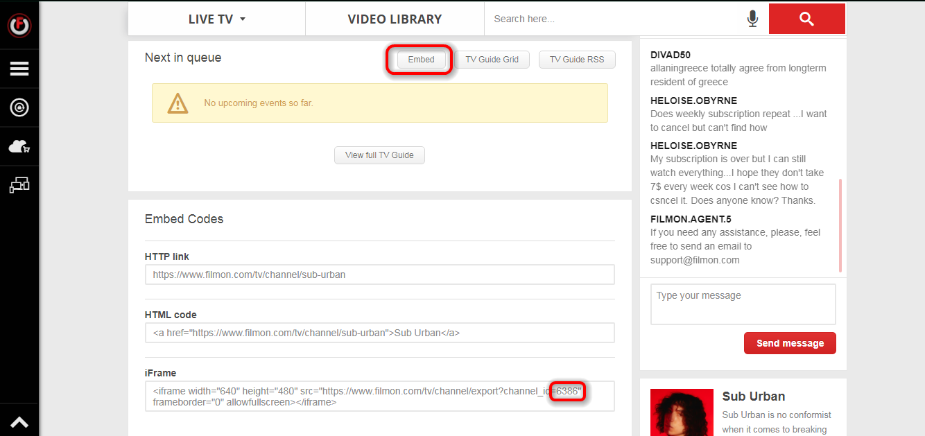Open the TV Guide Grid button

point(492,60)
